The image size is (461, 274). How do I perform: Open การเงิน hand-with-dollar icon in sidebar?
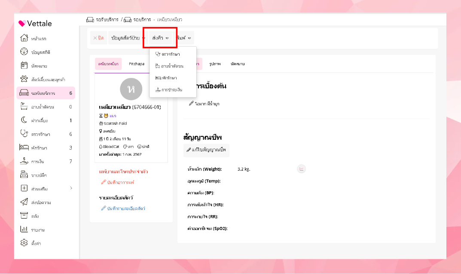24,161
